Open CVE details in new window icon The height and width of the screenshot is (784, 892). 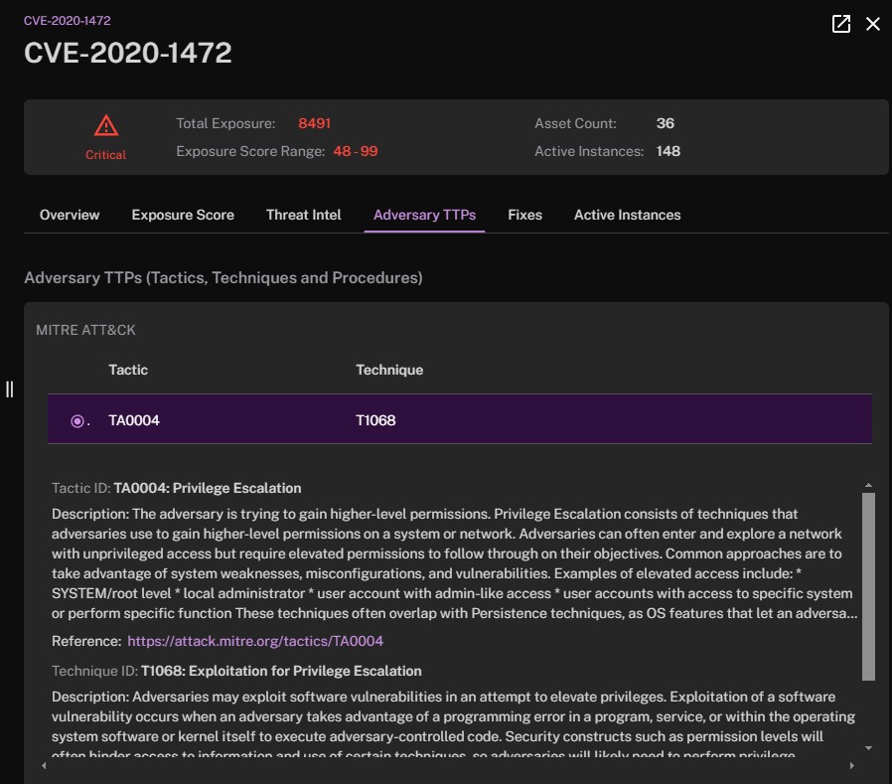(840, 24)
